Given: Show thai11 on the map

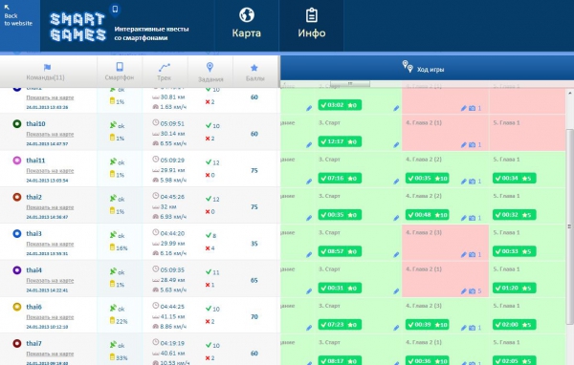Looking at the screenshot, I should (50, 171).
